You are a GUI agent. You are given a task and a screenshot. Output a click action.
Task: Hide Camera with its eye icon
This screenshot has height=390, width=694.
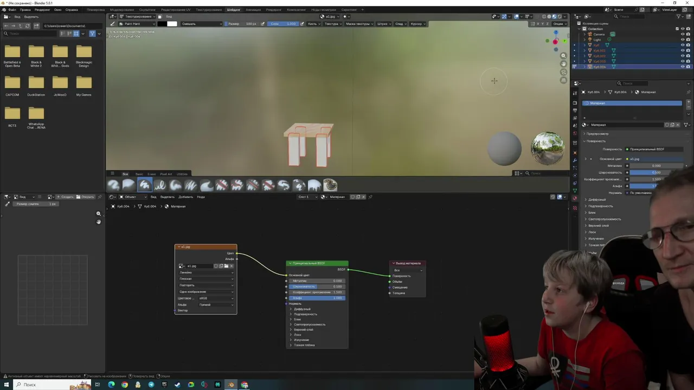click(683, 34)
